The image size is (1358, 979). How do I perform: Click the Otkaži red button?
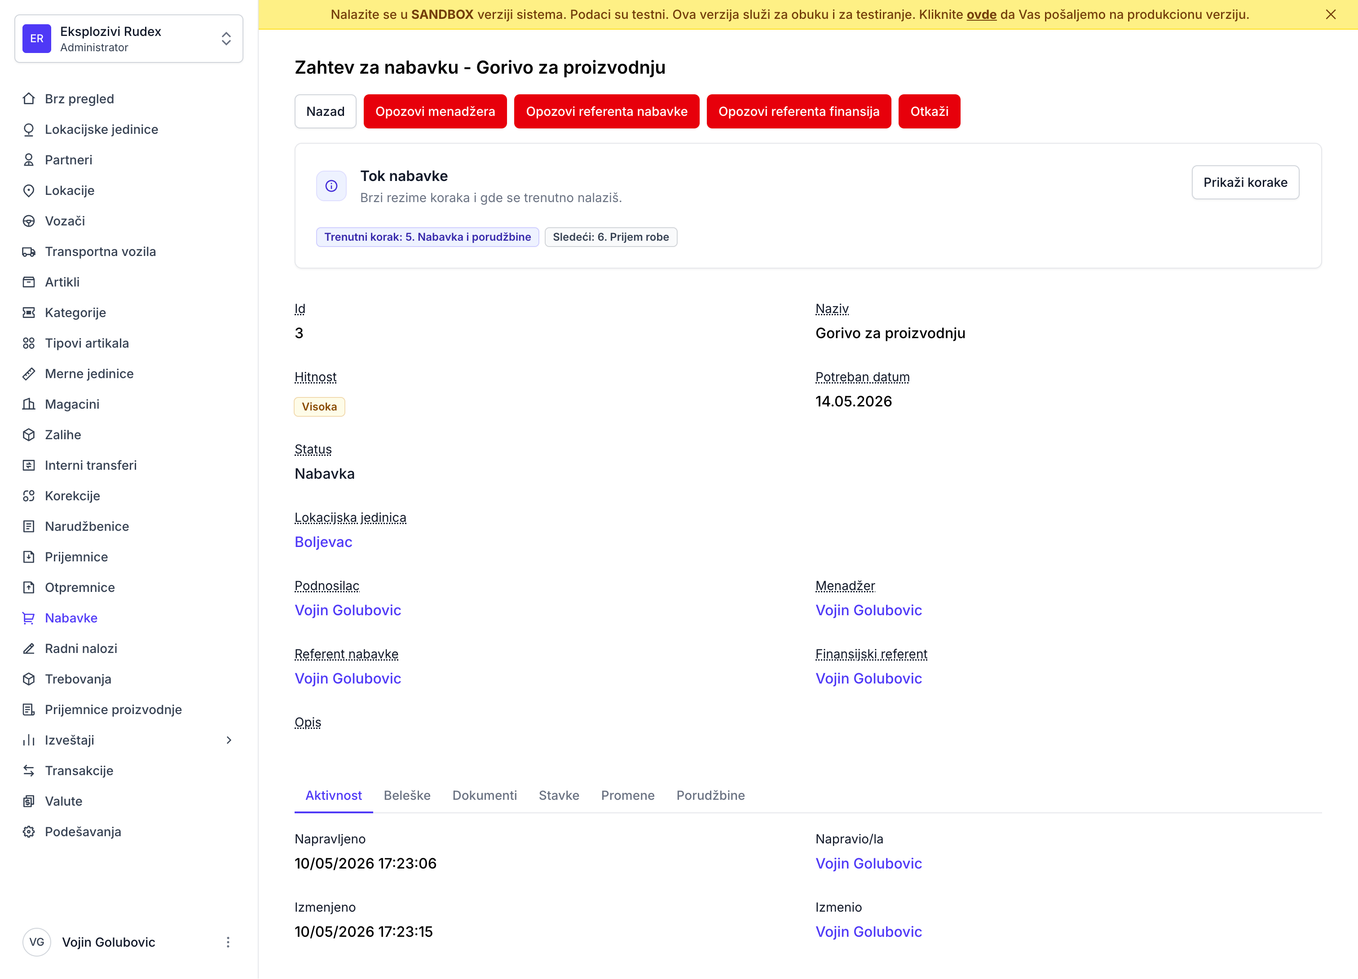pos(929,111)
